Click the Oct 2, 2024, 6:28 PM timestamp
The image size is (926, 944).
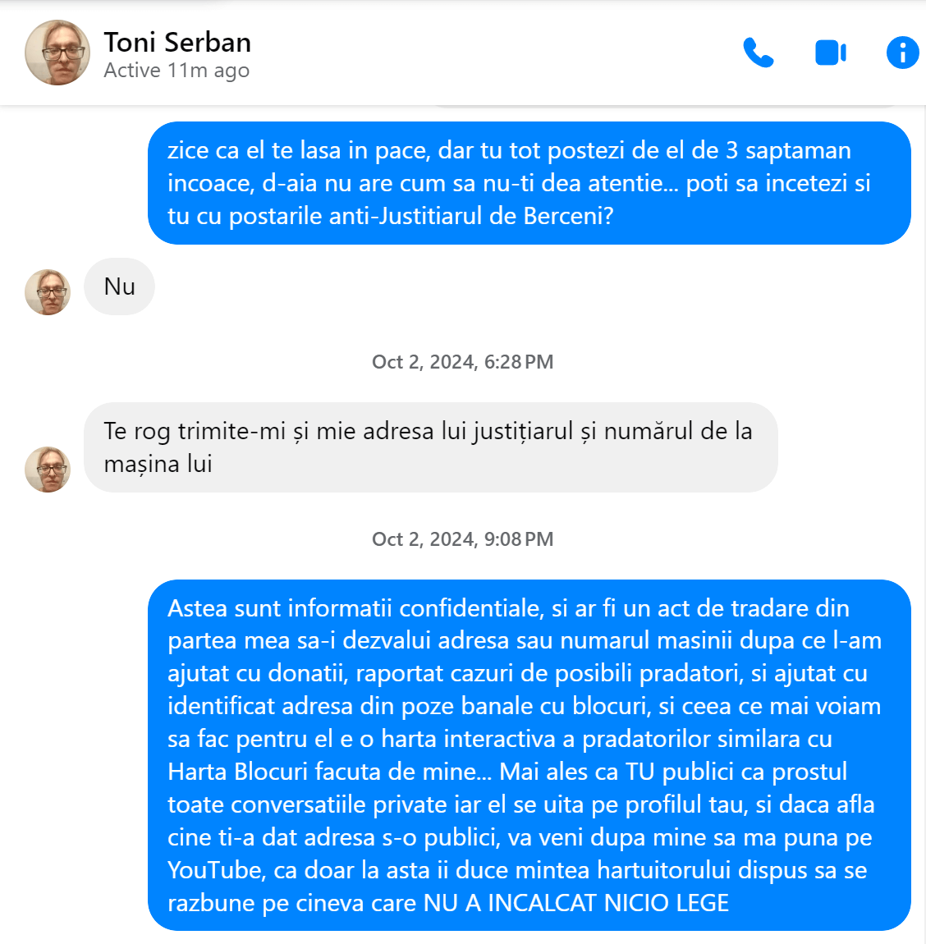462,362
